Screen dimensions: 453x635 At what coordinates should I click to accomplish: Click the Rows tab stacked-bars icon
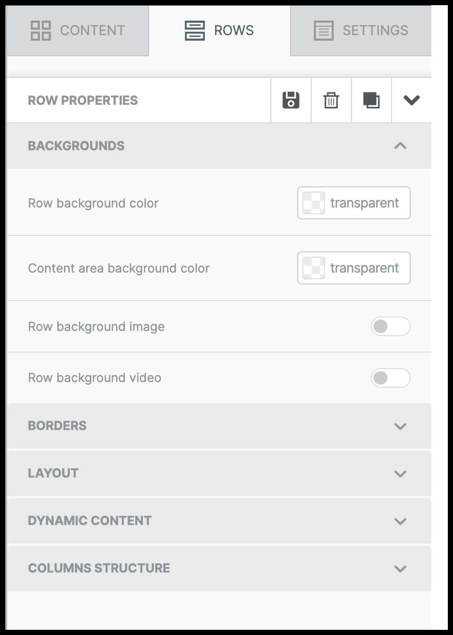(195, 30)
